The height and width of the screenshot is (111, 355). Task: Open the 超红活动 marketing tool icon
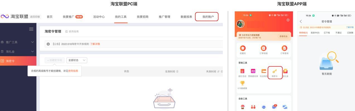point(242,71)
